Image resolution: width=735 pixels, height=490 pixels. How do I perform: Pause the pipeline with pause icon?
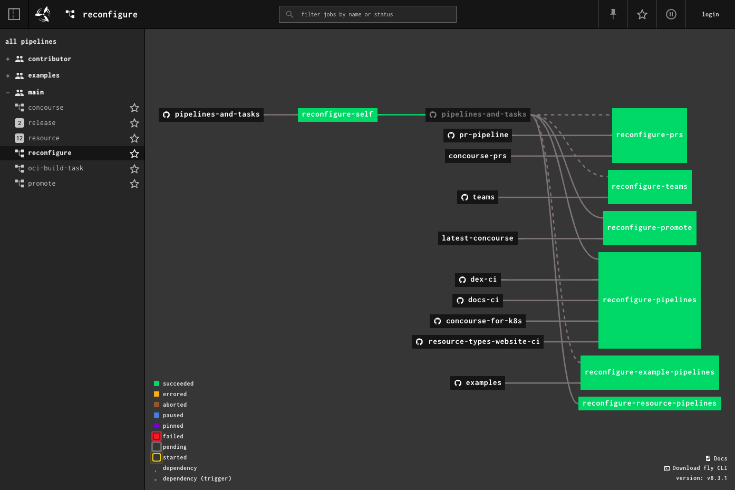pos(671,14)
